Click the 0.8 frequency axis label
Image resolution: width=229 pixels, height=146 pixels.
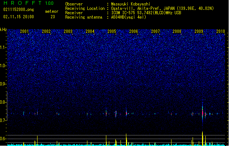pyautogui.click(x=3, y=102)
